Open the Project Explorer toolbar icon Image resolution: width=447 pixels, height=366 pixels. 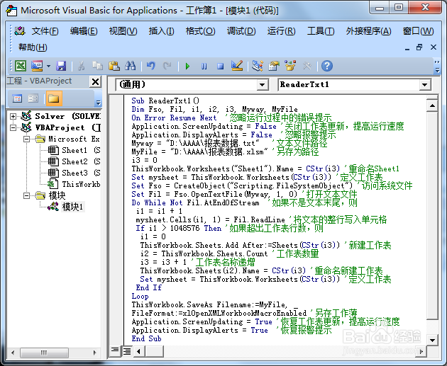coord(258,66)
